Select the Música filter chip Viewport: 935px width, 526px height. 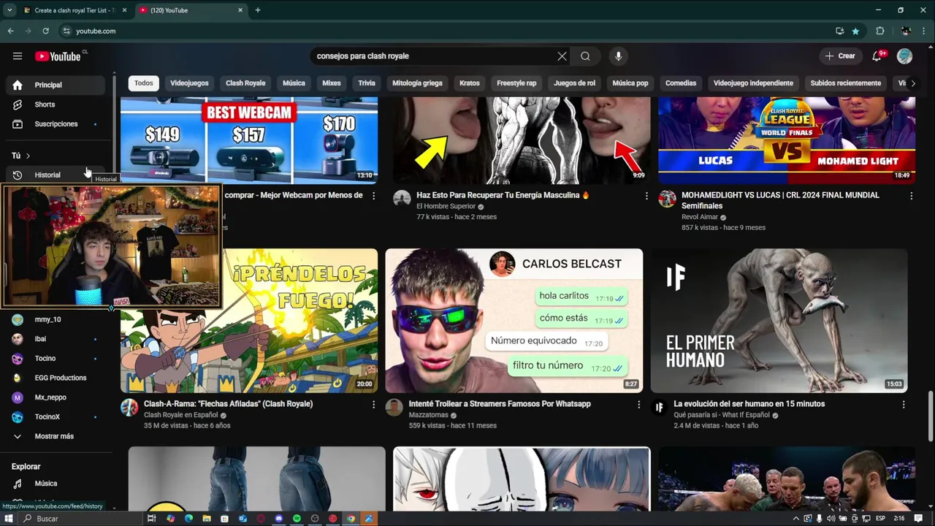click(x=294, y=83)
